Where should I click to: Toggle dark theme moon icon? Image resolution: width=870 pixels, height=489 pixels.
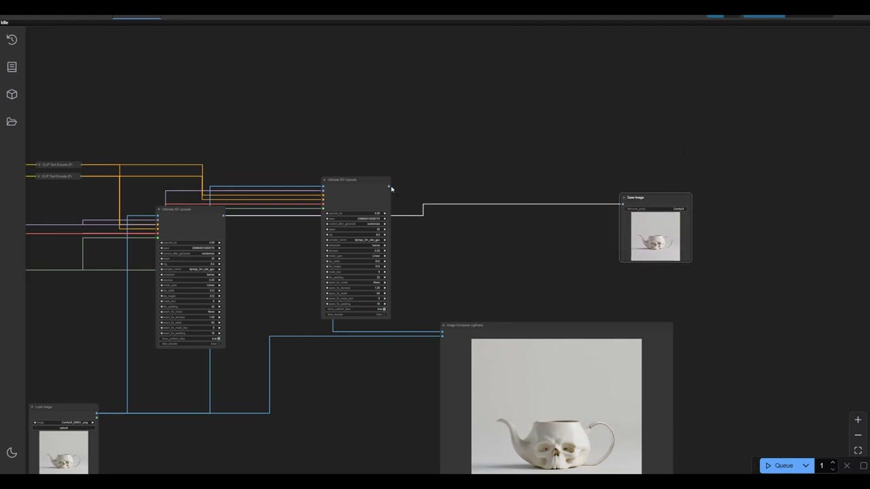pos(12,453)
